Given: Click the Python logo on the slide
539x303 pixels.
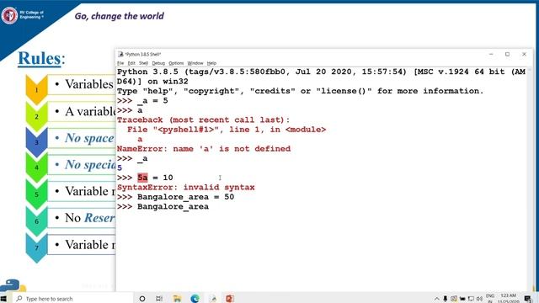Looking at the screenshot, I should (13, 286).
